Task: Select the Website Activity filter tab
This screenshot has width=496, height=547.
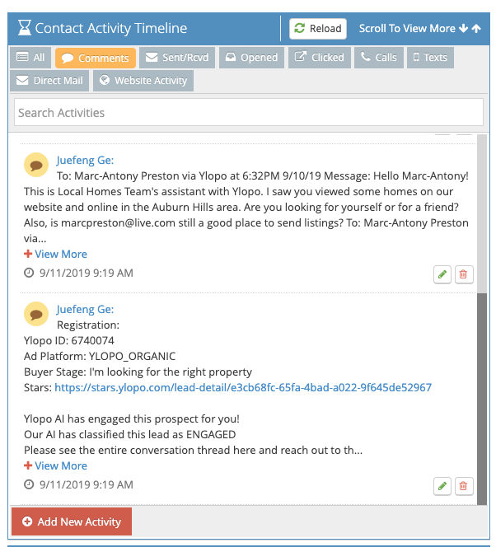Action: [143, 81]
